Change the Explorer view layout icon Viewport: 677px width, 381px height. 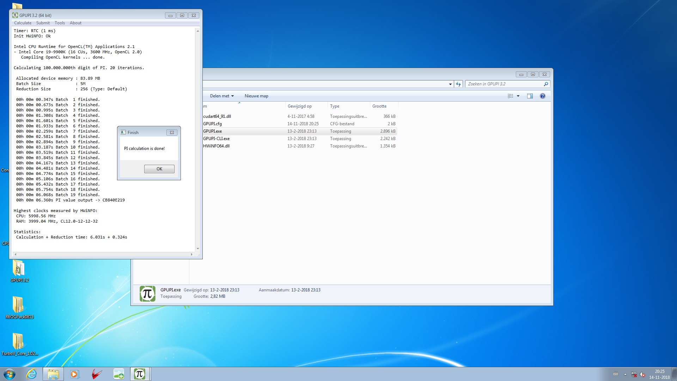coord(510,96)
